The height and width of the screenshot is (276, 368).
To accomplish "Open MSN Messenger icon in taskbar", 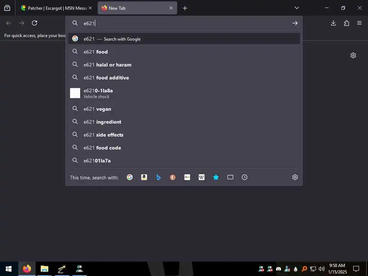I will click(x=79, y=269).
